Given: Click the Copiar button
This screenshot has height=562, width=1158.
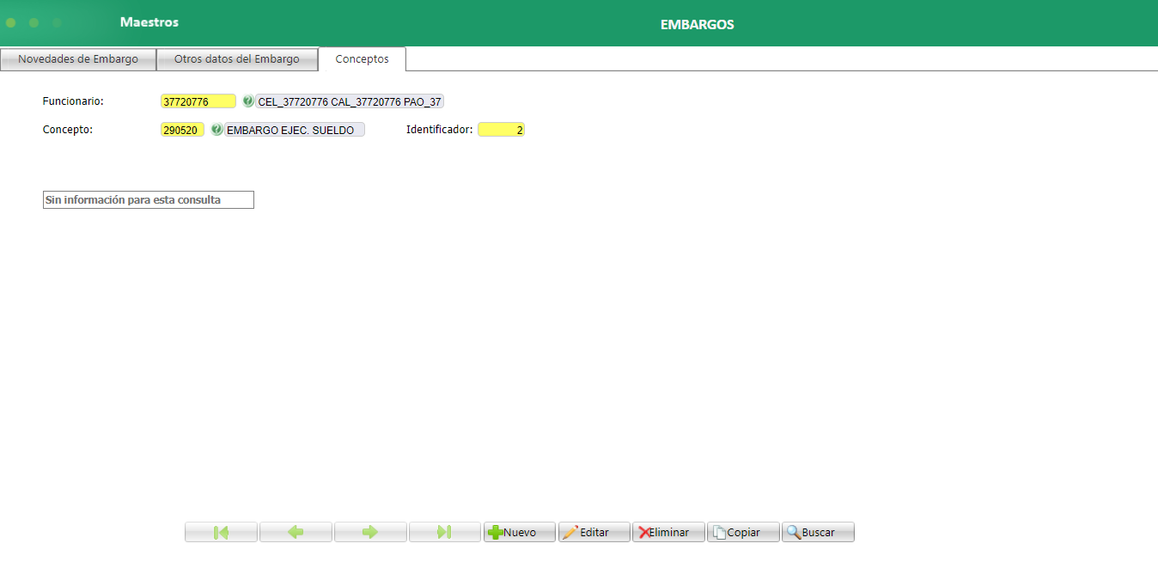Looking at the screenshot, I should click(x=744, y=532).
